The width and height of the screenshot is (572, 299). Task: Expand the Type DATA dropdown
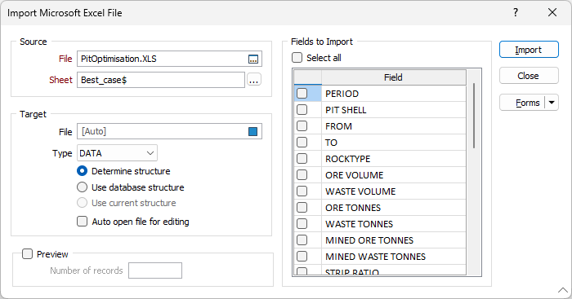[x=117, y=153]
